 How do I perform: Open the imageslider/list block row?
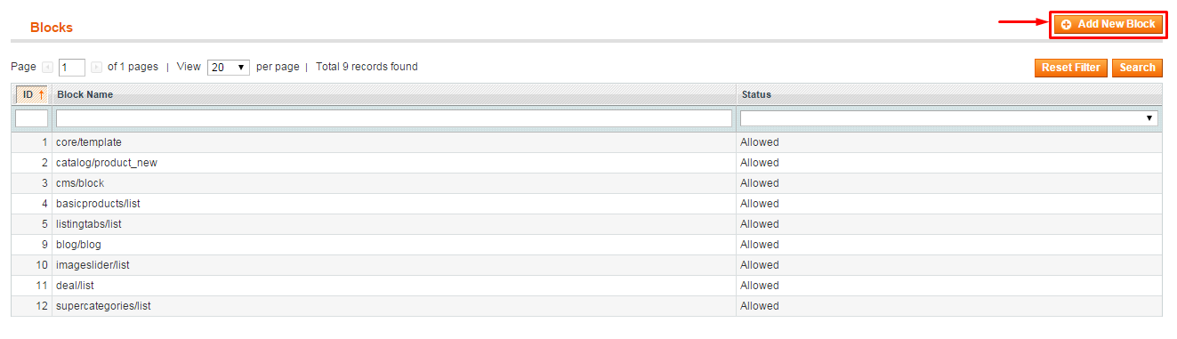click(x=586, y=265)
